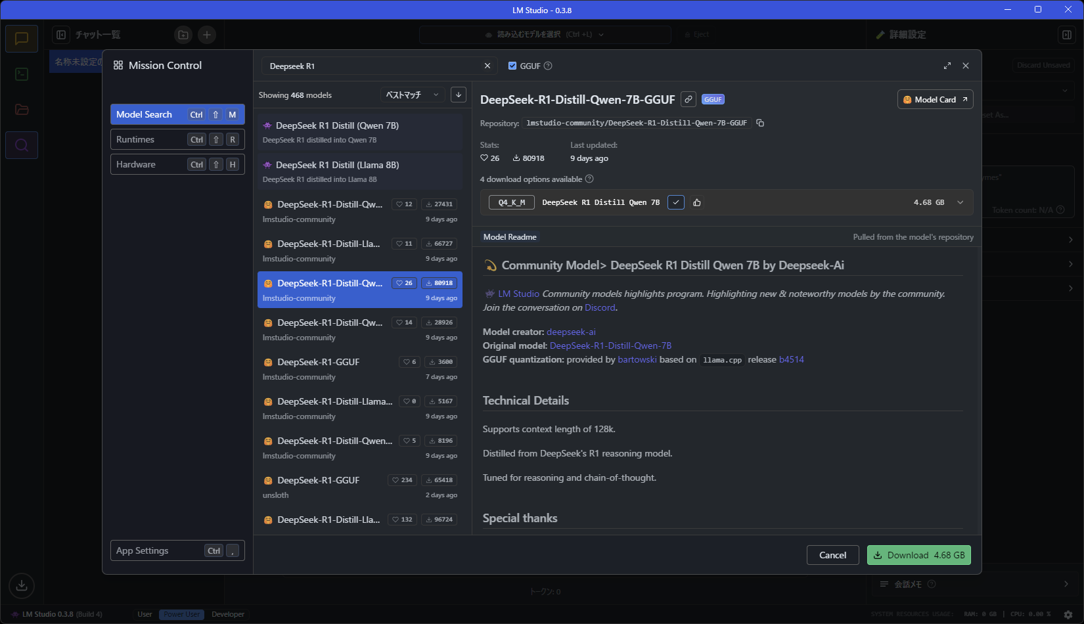Open My Models folder sidebar icon

point(22,110)
